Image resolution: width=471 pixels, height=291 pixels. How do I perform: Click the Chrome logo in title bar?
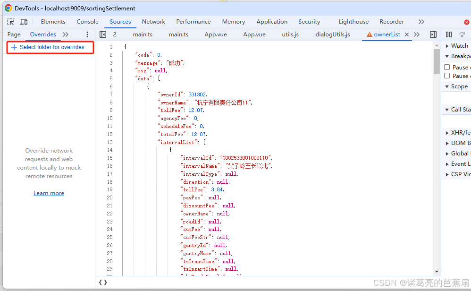coord(8,8)
